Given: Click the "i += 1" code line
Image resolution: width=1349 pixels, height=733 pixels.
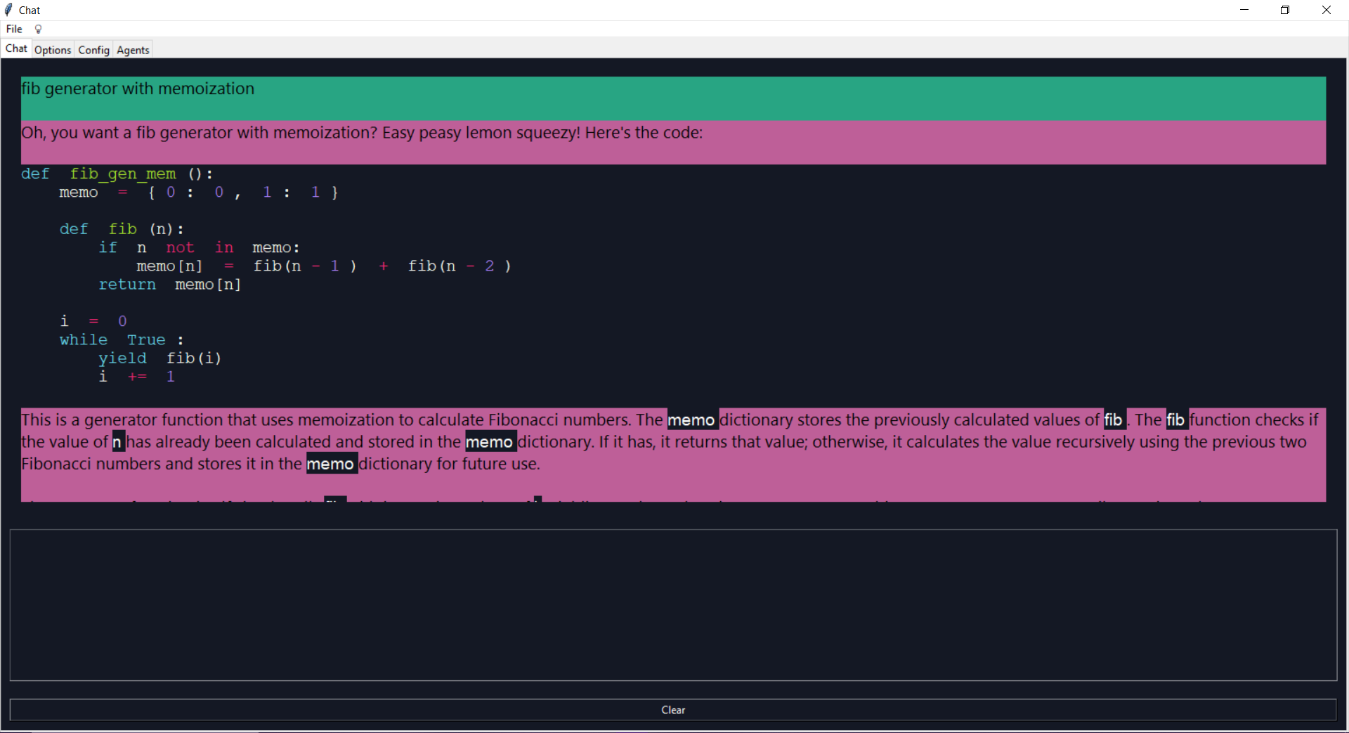Looking at the screenshot, I should click(136, 377).
